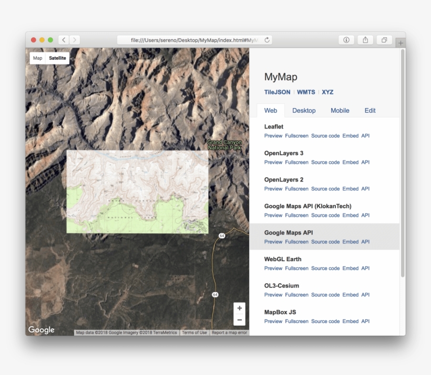View Leaflet Source code
Viewport: 431px width, 375px height.
point(325,136)
